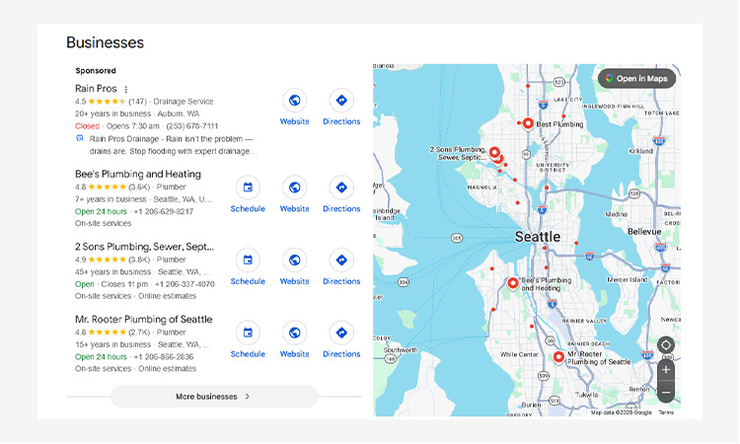
Task: Schedule with Mr. Rooter Plumbing of Seattle
Action: pyautogui.click(x=248, y=333)
